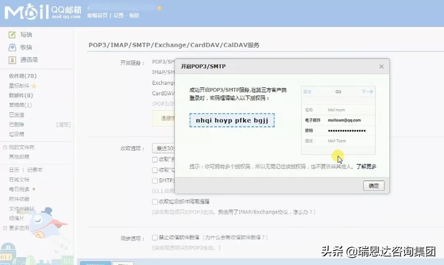The image size is (444, 265).
Task: Open 已删除 folder
Action: click(16, 124)
